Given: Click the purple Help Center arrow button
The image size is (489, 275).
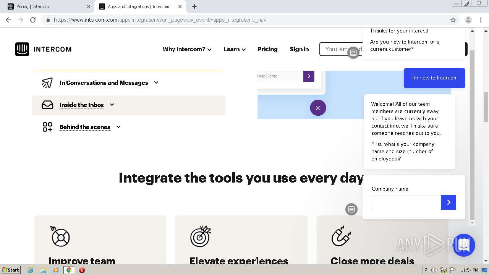Looking at the screenshot, I should pos(309,76).
